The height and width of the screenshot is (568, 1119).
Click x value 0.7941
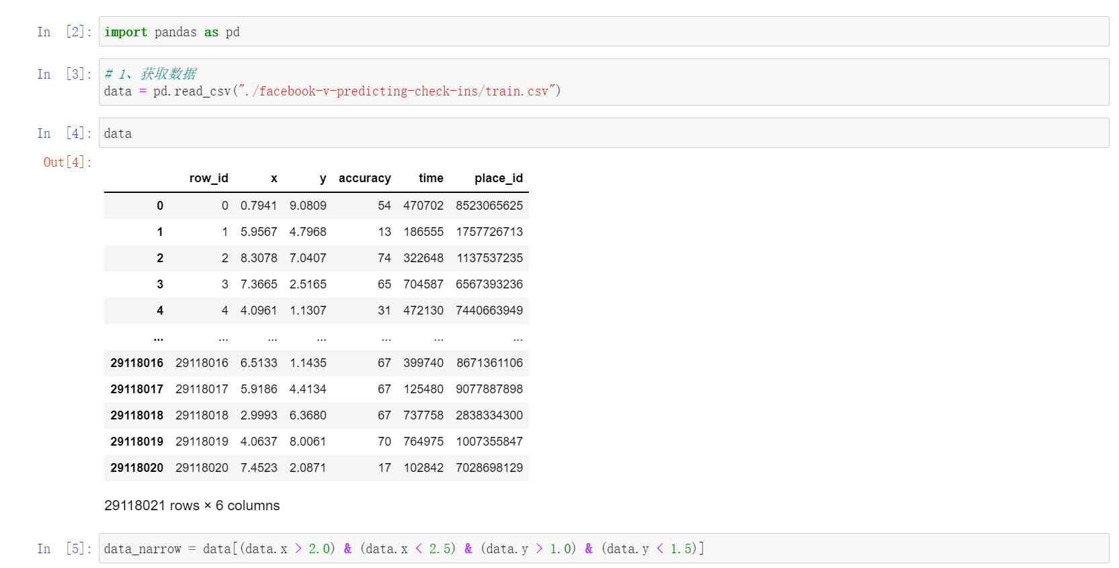(x=259, y=206)
